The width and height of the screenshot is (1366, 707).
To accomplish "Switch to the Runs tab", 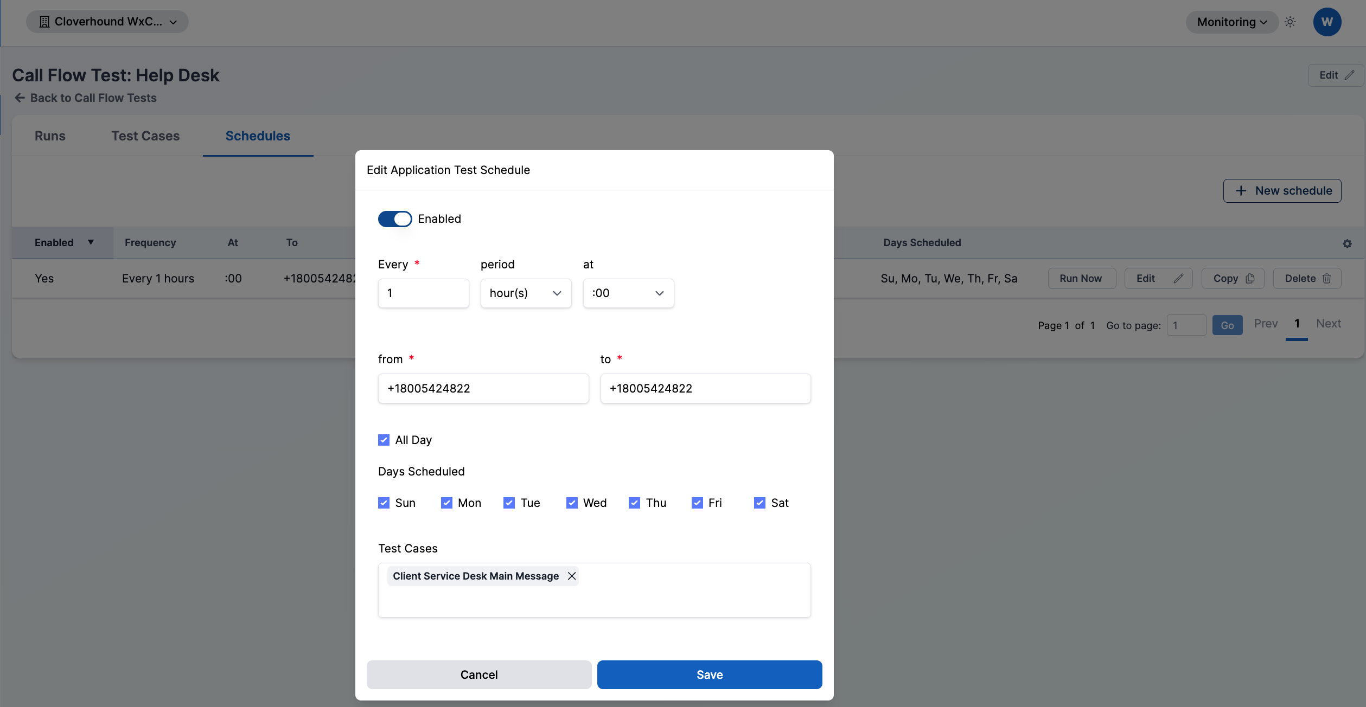I will tap(50, 136).
